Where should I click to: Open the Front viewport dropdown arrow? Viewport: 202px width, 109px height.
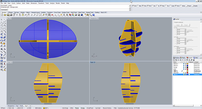[x=12, y=62]
